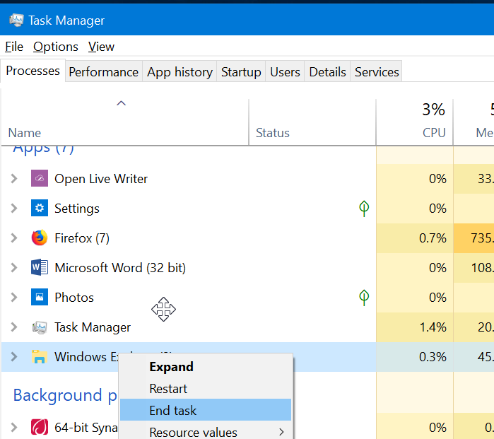
Task: Expand the Open Live Writer row
Action: pyautogui.click(x=14, y=178)
